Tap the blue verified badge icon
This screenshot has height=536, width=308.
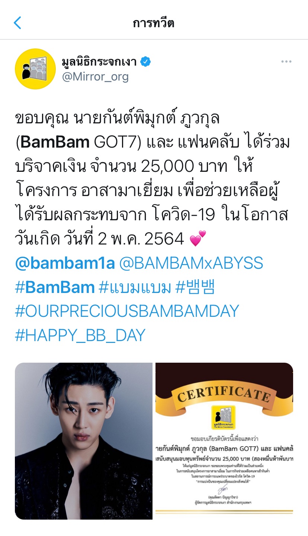(145, 62)
